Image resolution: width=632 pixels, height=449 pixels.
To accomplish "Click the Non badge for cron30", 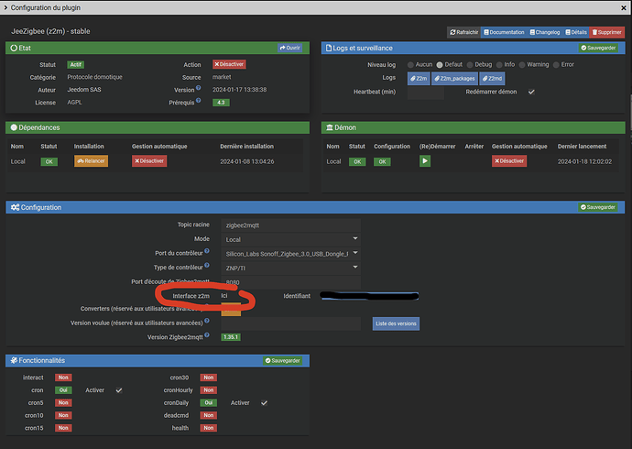I will pos(209,378).
